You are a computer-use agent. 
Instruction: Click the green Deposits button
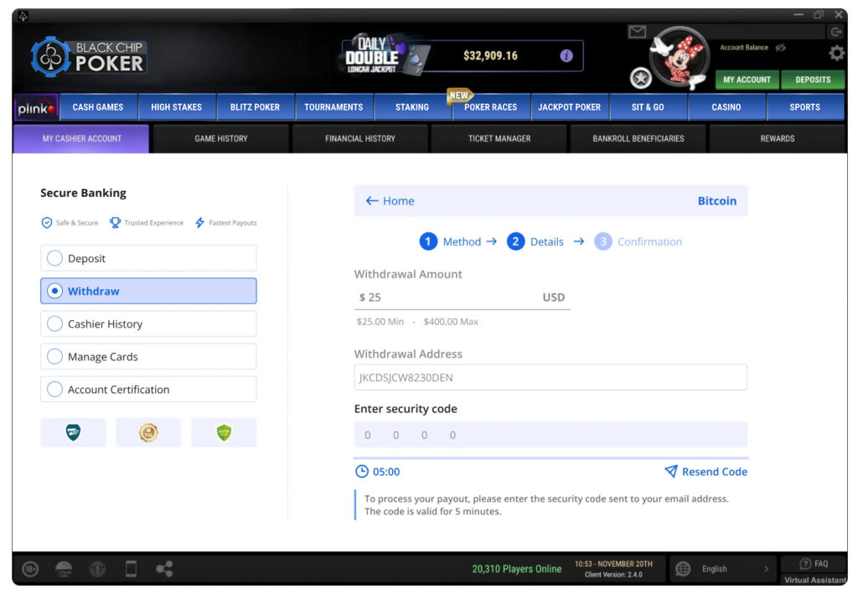[812, 80]
